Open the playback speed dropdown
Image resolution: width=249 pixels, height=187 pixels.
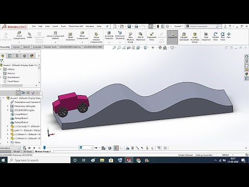pos(86,148)
